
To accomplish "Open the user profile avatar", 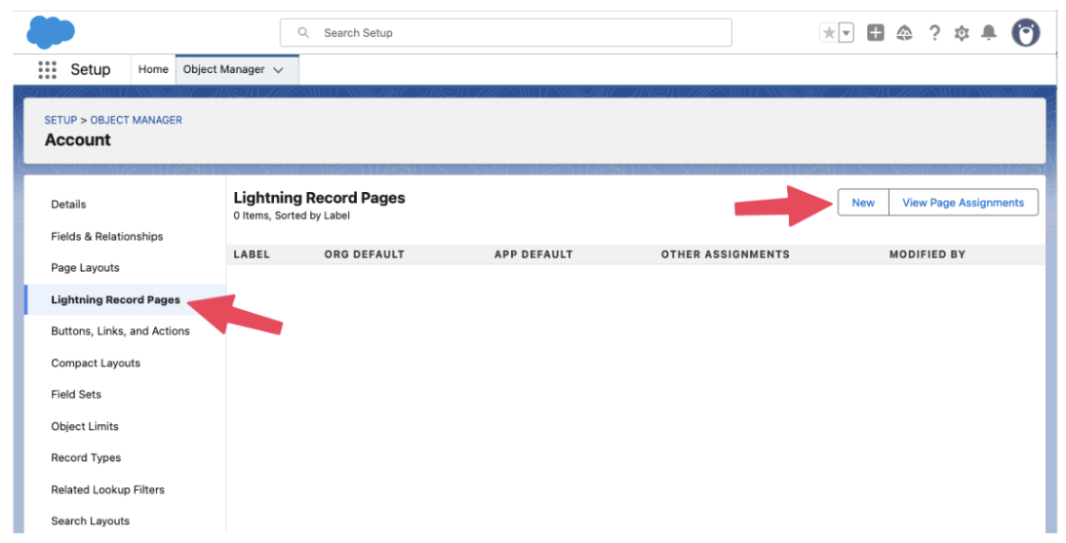I will click(1025, 33).
